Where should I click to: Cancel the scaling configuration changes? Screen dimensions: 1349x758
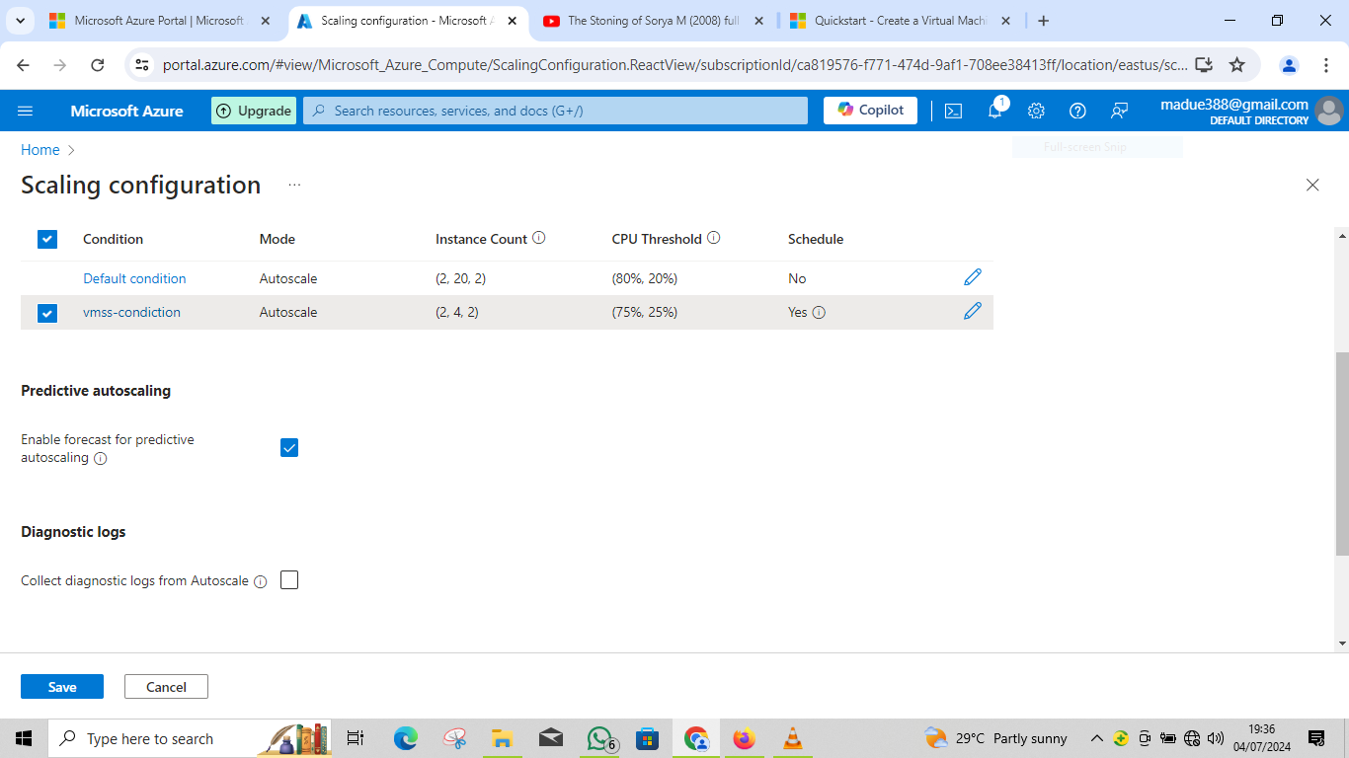[x=166, y=687]
